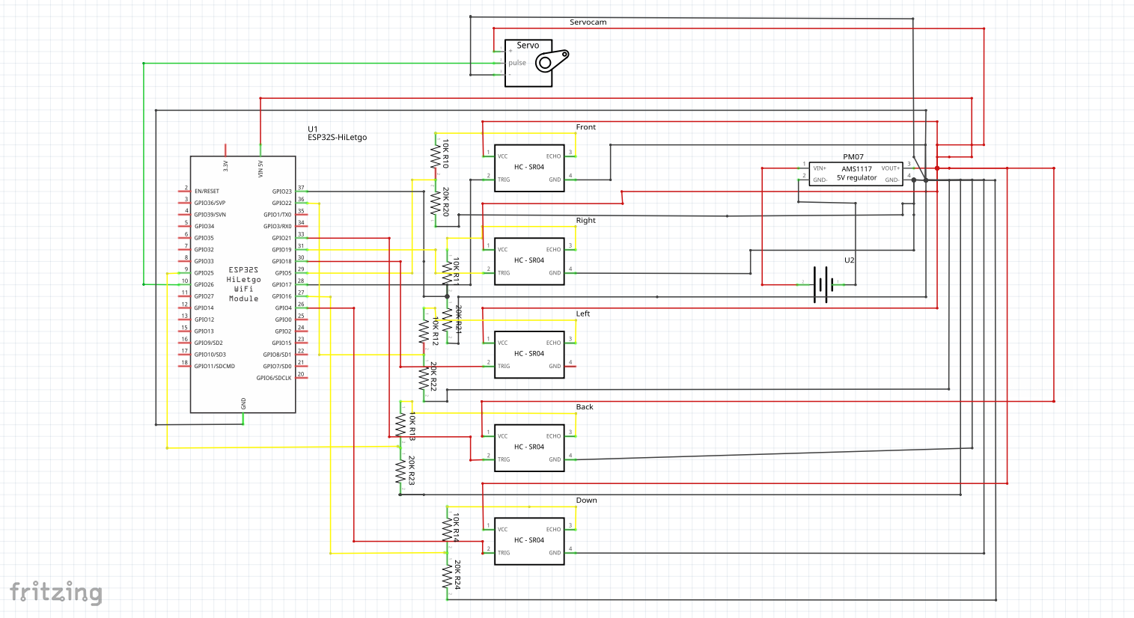Click the U1 reference label
The width and height of the screenshot is (1134, 618).
[x=313, y=129]
